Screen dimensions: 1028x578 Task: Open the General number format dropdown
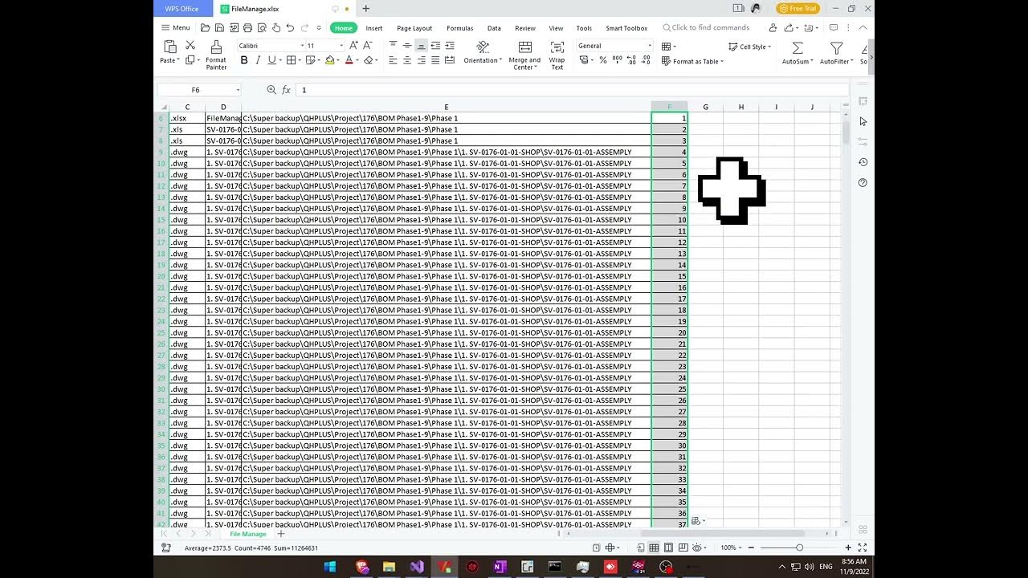(649, 46)
